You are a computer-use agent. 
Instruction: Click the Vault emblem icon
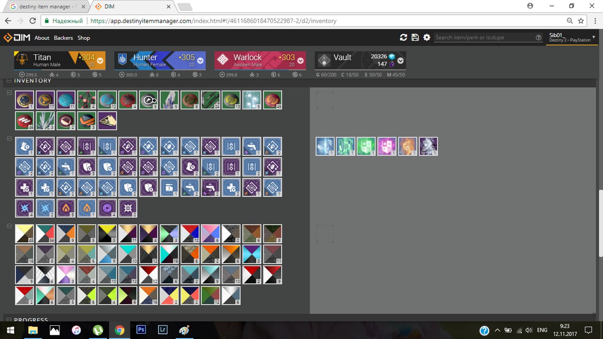pyautogui.click(x=324, y=60)
